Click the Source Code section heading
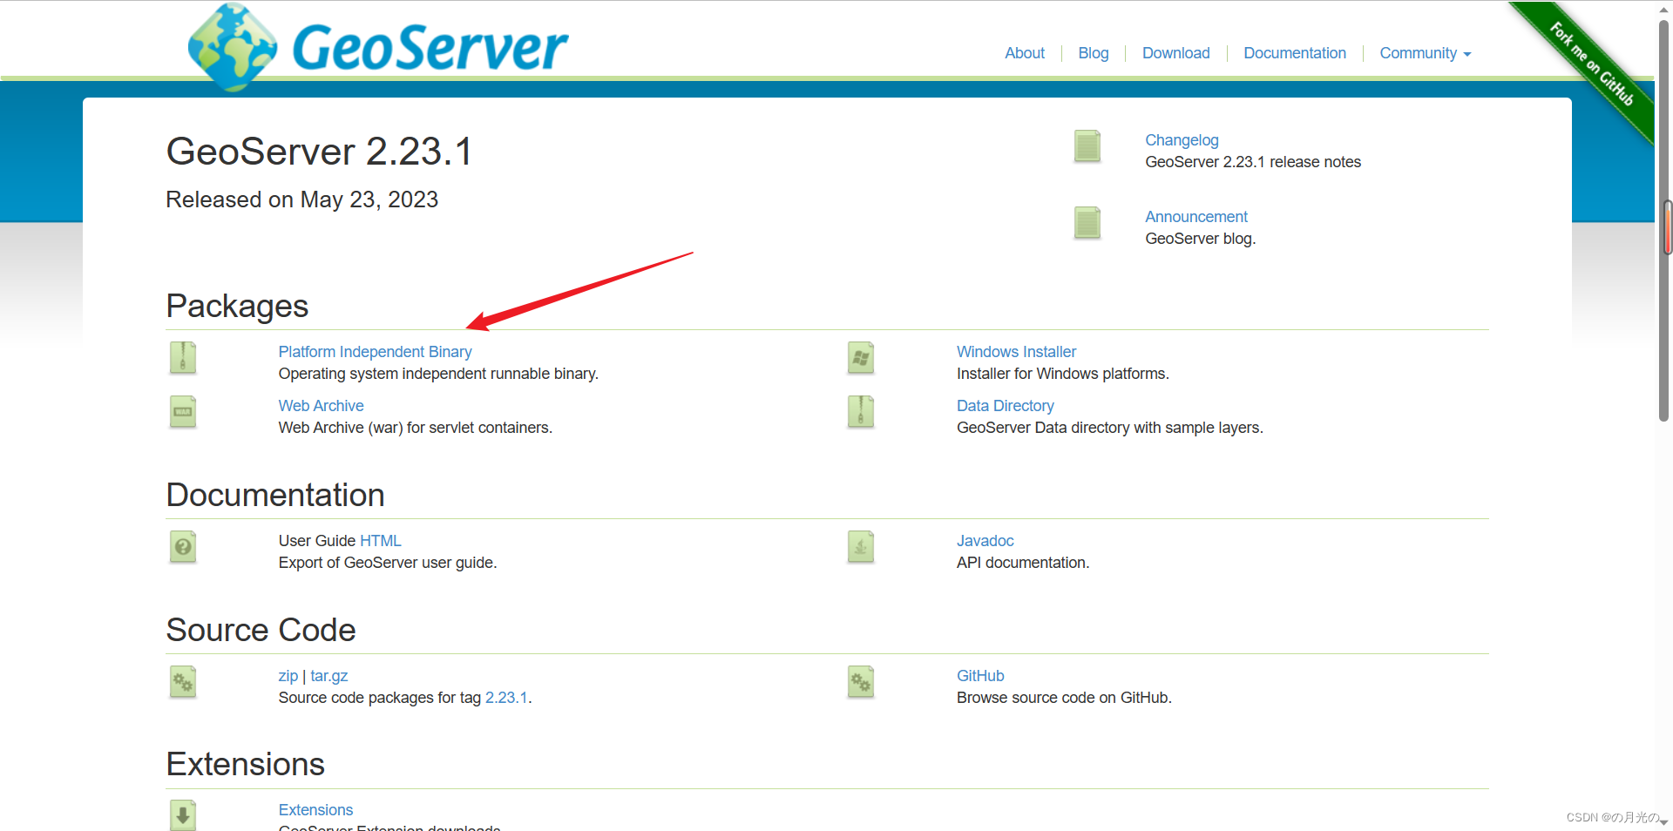The height and width of the screenshot is (831, 1673). click(x=261, y=630)
